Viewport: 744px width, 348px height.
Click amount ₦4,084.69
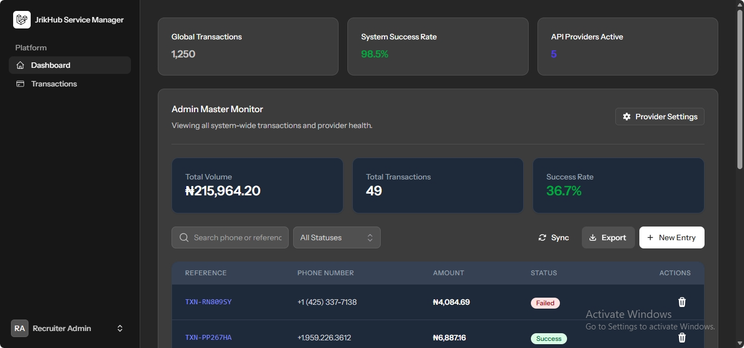coord(451,302)
